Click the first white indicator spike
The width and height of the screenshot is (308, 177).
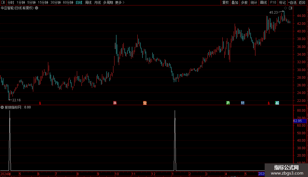(10, 140)
